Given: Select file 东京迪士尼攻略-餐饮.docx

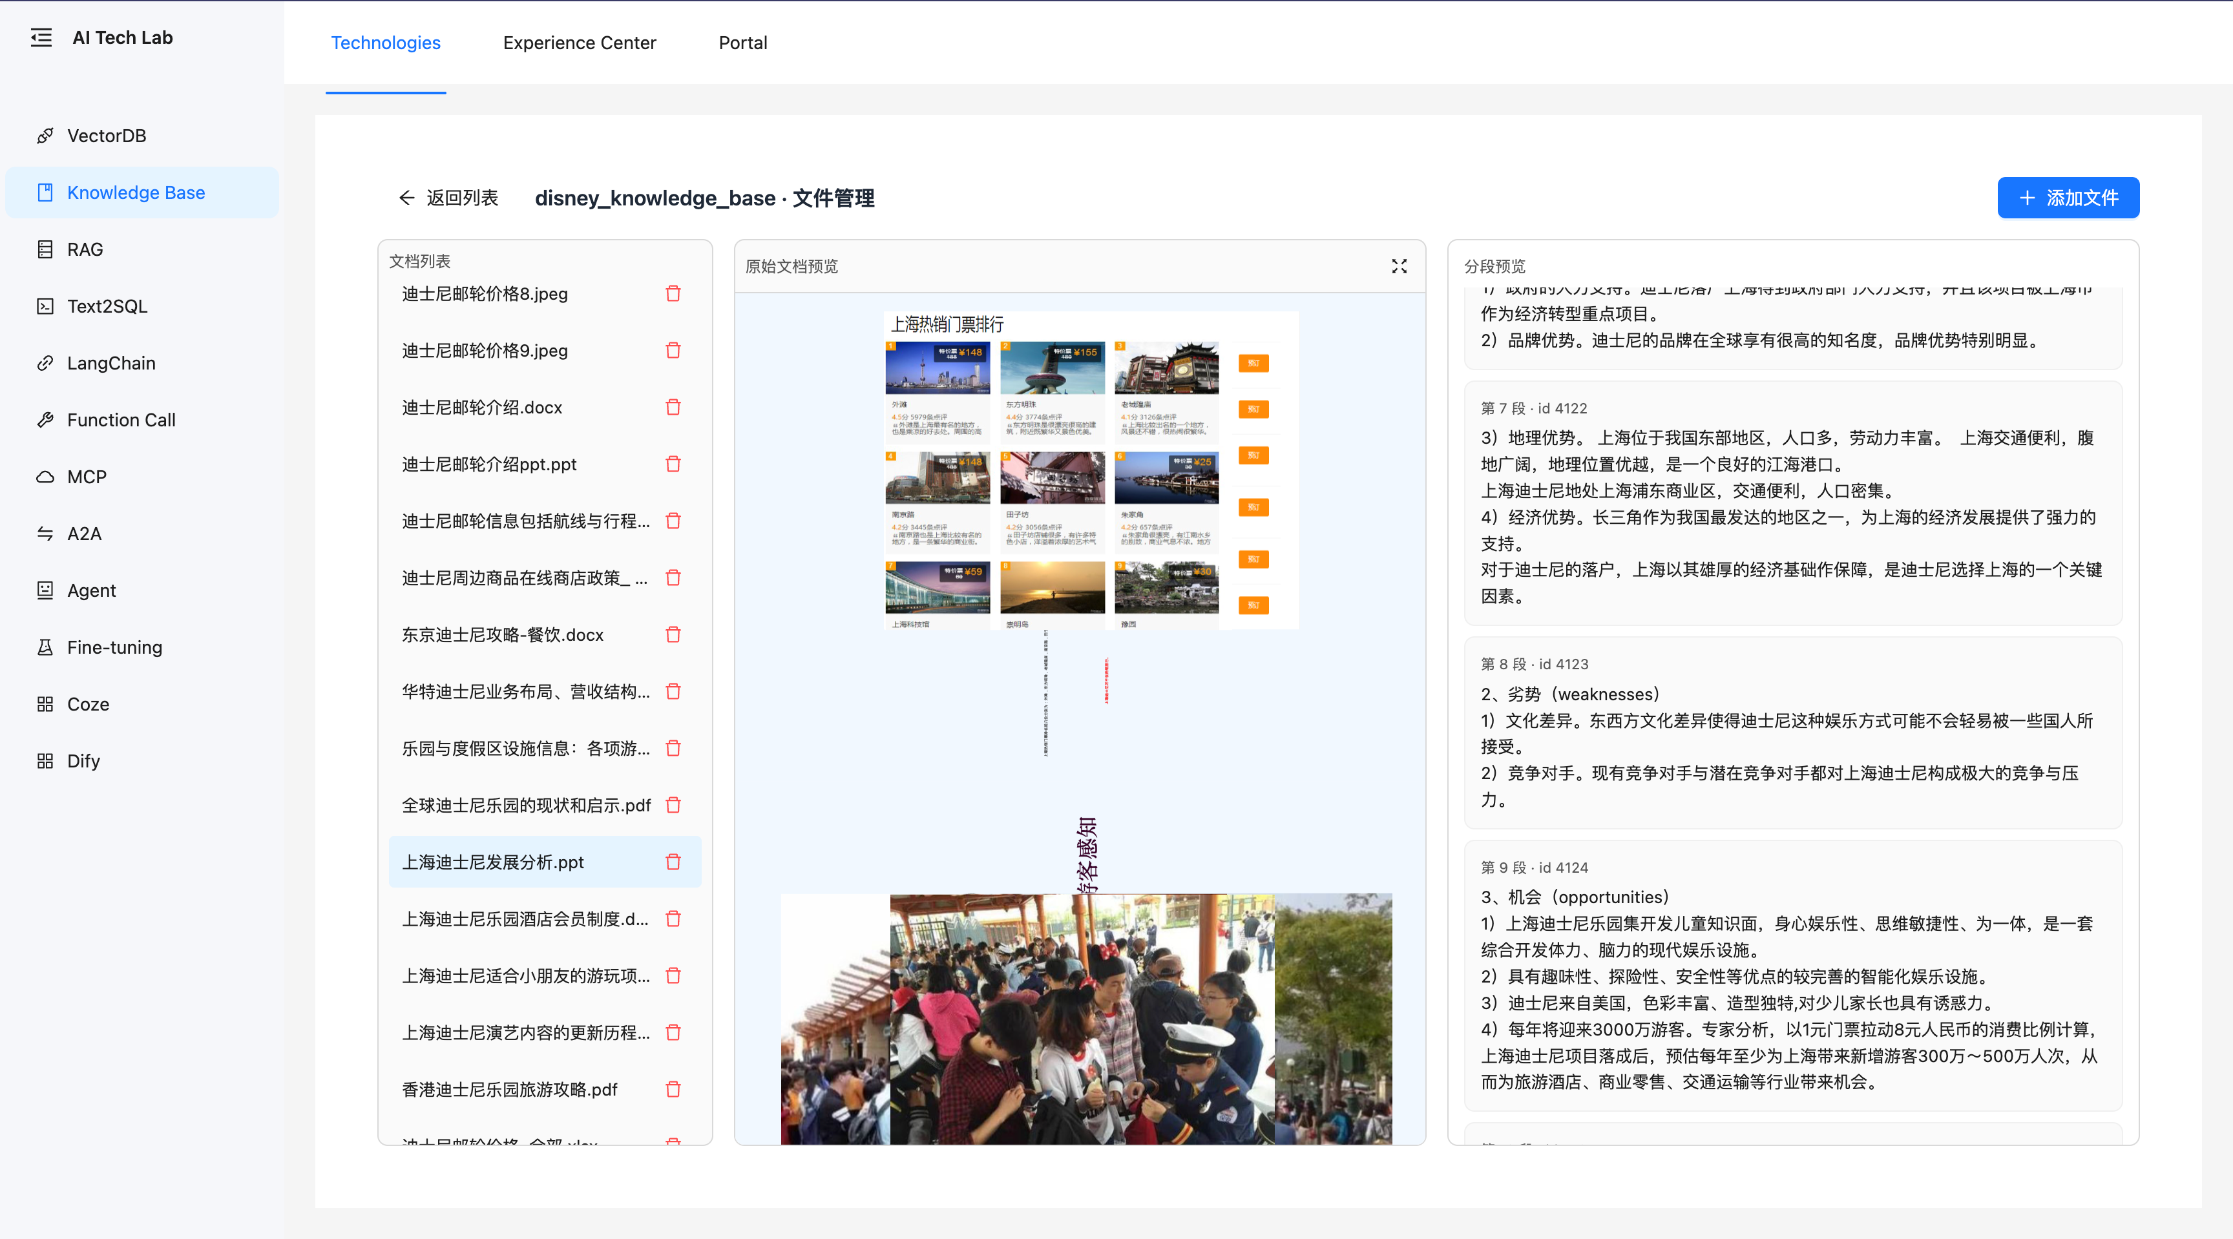Looking at the screenshot, I should (545, 635).
